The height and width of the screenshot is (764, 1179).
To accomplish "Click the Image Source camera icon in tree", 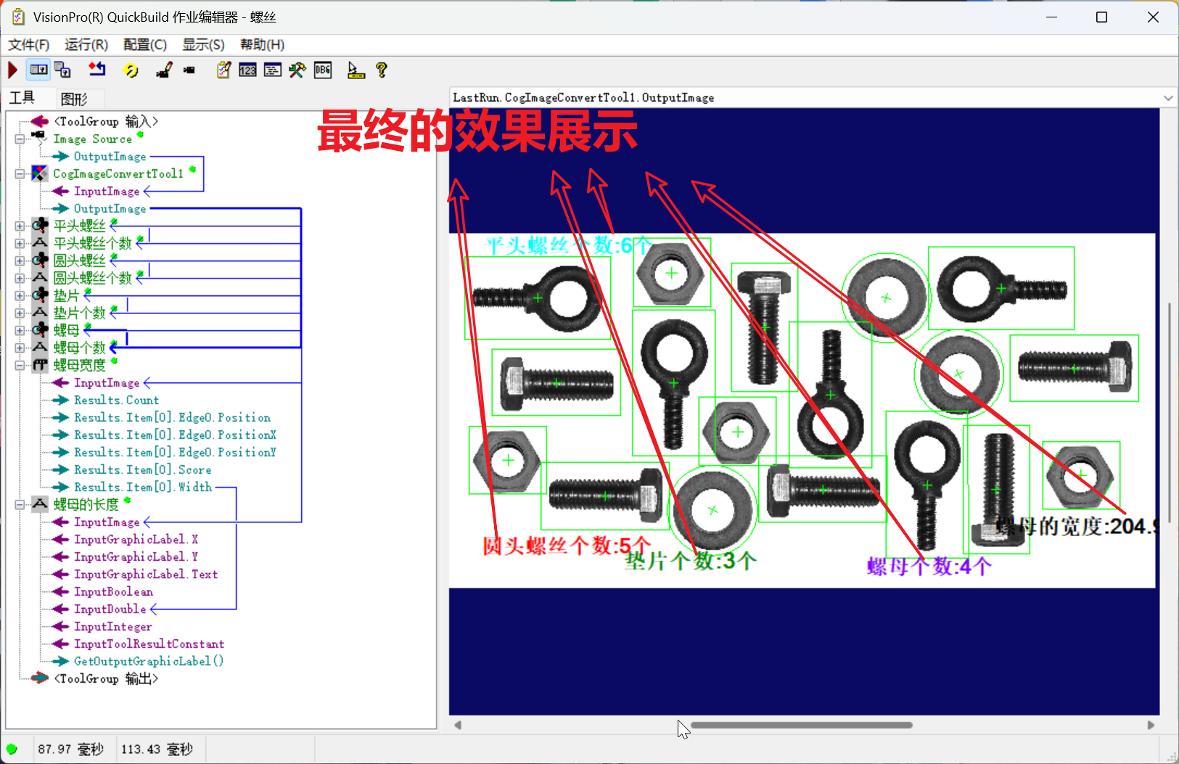I will (x=40, y=138).
